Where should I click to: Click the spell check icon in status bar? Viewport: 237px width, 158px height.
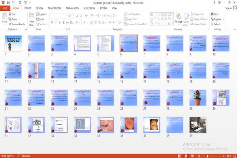(x=18, y=156)
